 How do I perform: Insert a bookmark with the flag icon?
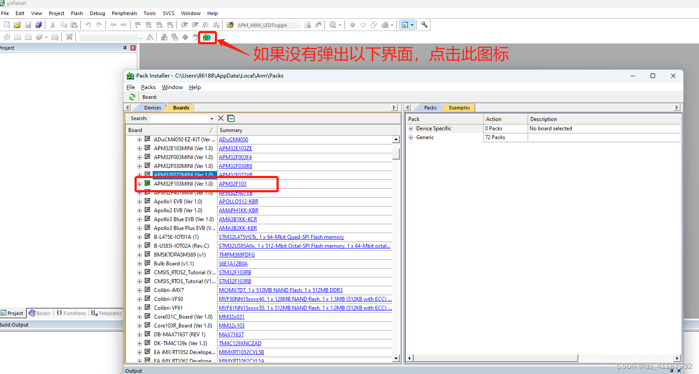pos(138,25)
